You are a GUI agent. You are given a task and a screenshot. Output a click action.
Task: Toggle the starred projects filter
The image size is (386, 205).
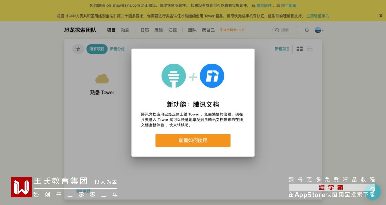pos(78,49)
